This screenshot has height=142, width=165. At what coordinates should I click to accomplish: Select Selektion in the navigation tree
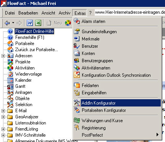24,105
